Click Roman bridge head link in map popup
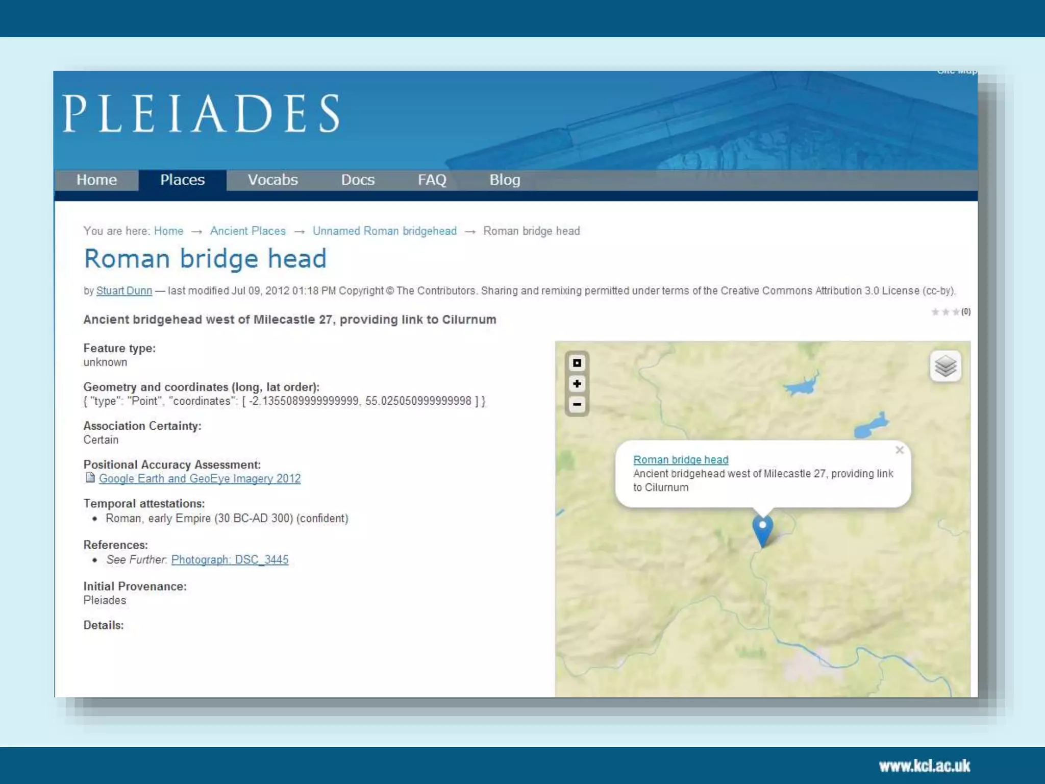The height and width of the screenshot is (784, 1045). click(681, 459)
